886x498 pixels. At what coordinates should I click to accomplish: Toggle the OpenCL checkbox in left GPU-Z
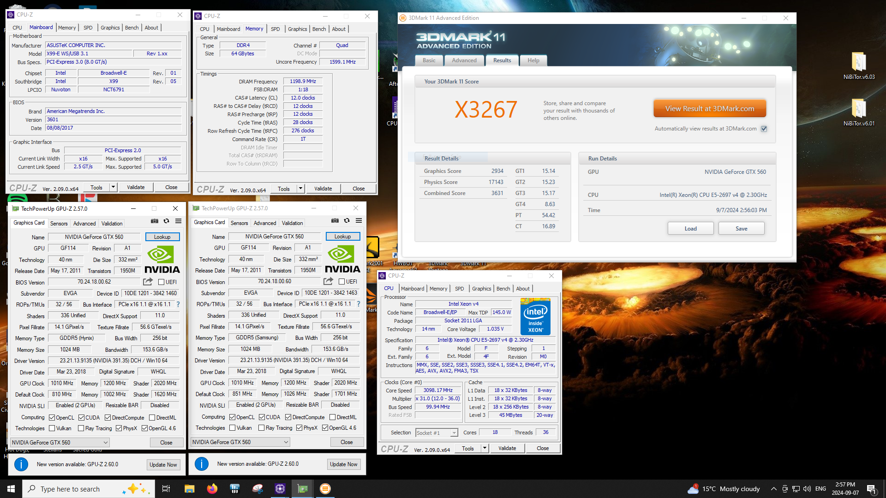point(52,418)
